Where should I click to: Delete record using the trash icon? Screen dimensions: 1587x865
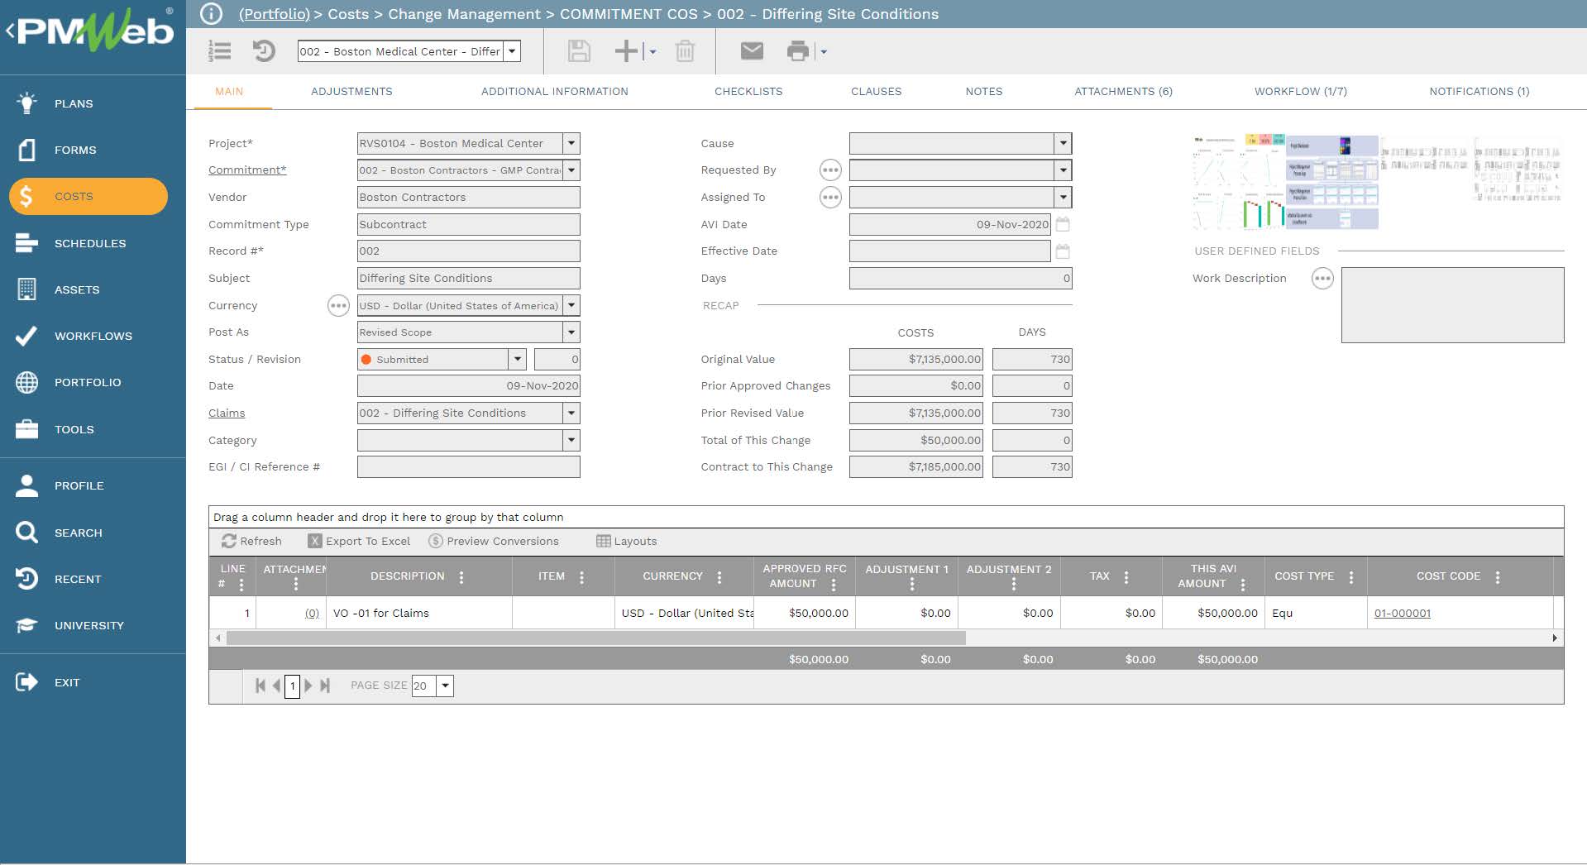point(685,51)
